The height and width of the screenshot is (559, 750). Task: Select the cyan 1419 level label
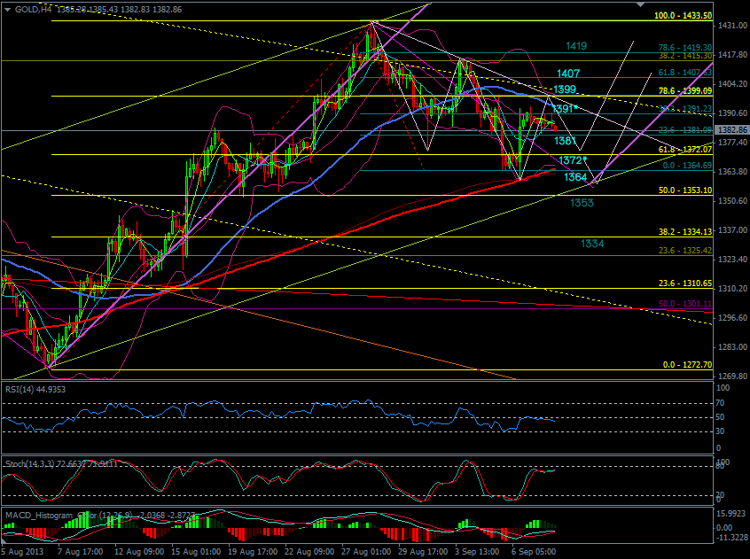click(576, 46)
